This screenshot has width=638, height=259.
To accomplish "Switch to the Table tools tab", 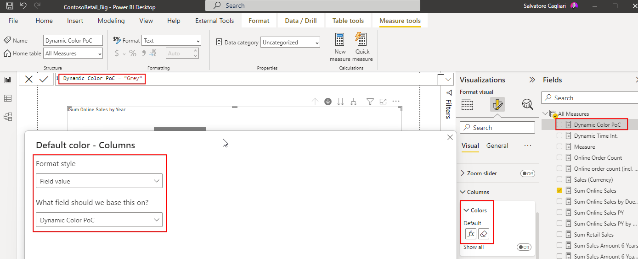I will pyautogui.click(x=348, y=21).
